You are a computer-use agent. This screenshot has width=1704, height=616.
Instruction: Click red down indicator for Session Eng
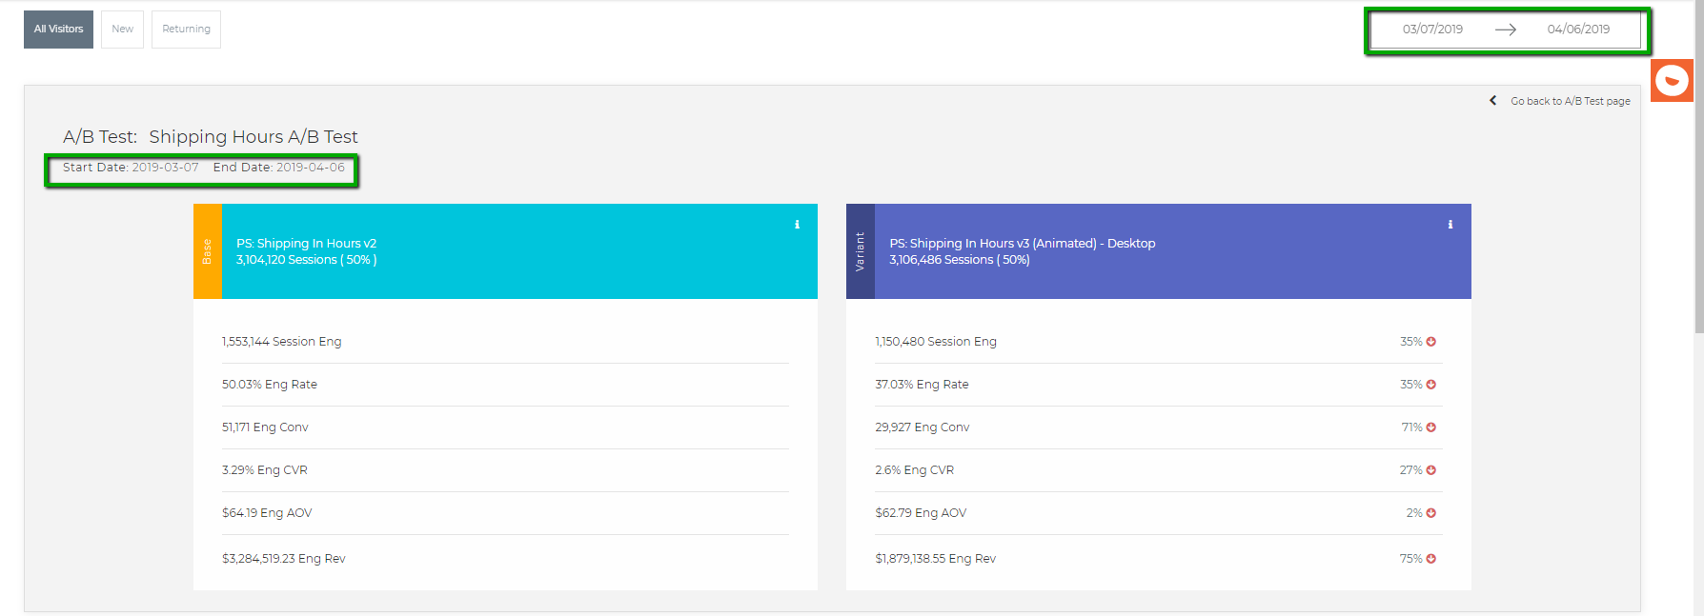[x=1430, y=342]
